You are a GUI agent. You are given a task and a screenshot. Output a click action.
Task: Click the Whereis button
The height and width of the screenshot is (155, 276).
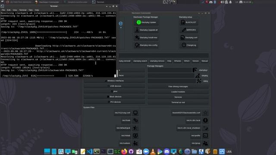pyautogui.click(x=177, y=61)
